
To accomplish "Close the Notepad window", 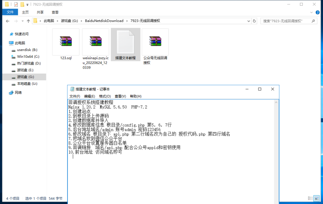I will (x=273, y=89).
